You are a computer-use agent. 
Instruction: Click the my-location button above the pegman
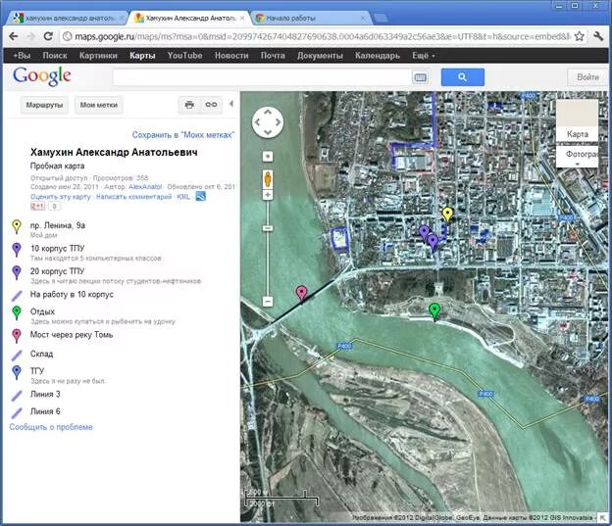(x=268, y=157)
